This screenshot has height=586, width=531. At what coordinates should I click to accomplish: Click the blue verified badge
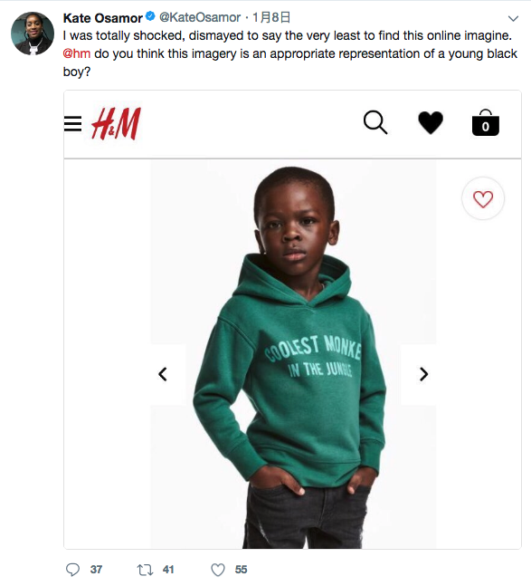(150, 16)
